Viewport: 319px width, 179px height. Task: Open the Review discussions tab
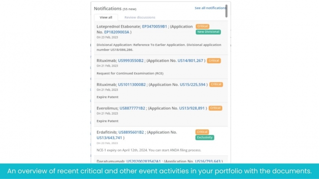140,17
